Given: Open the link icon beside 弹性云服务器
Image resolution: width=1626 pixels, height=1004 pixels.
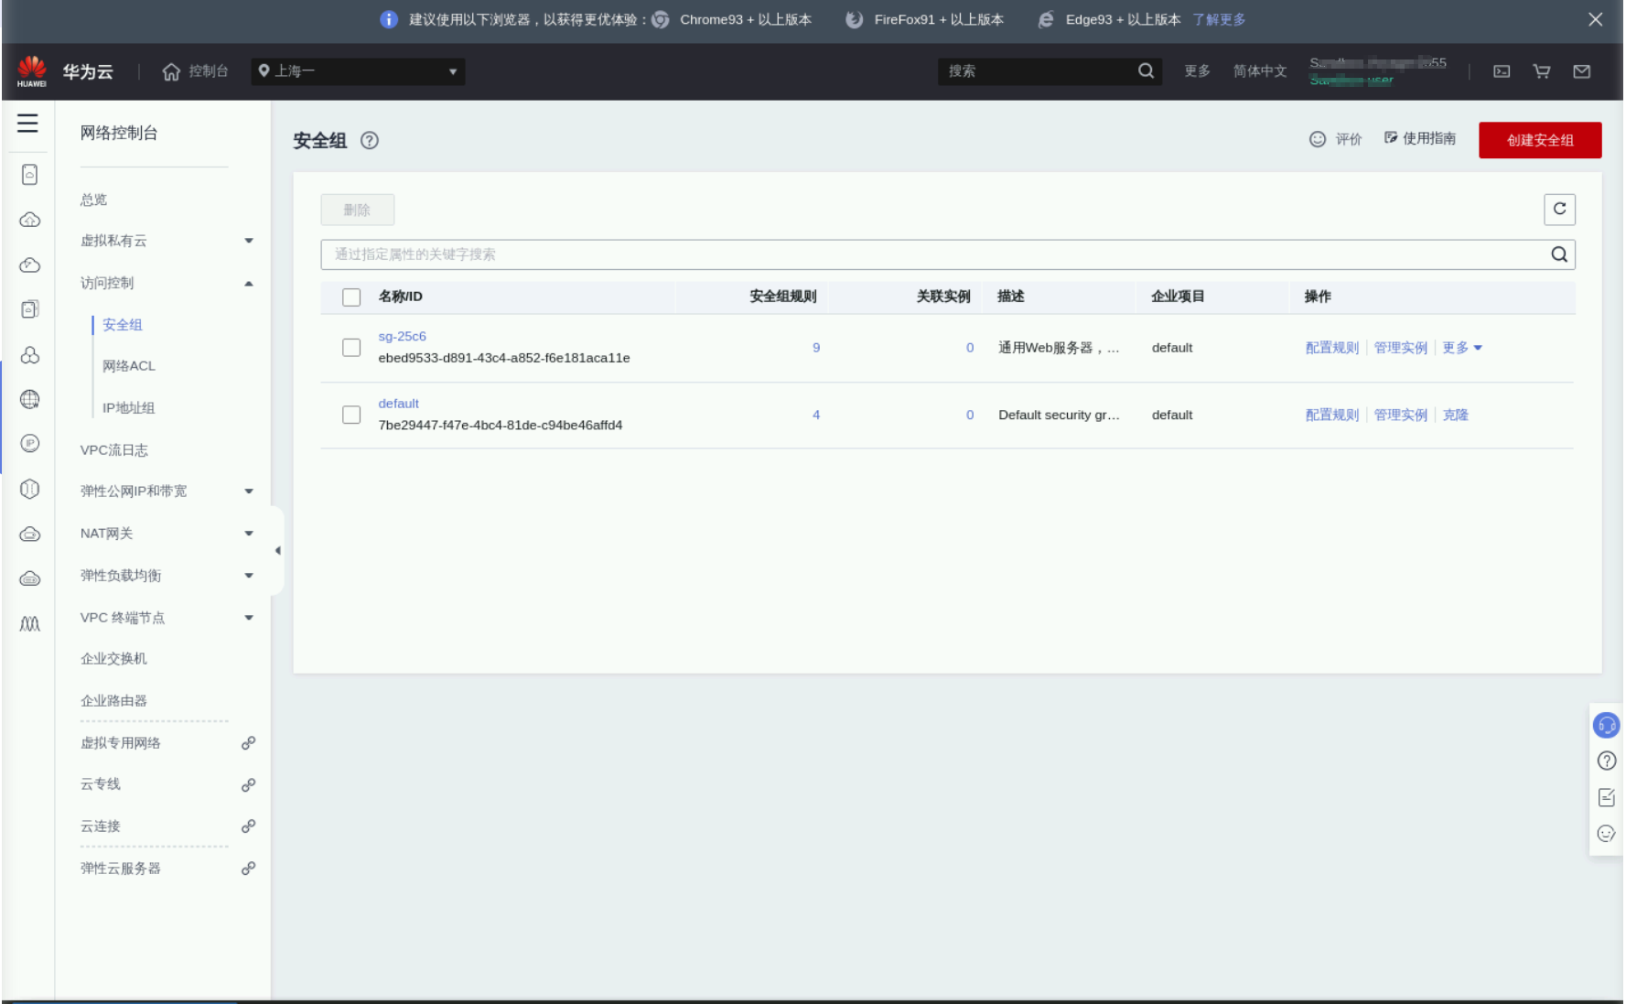Looking at the screenshot, I should 248,869.
